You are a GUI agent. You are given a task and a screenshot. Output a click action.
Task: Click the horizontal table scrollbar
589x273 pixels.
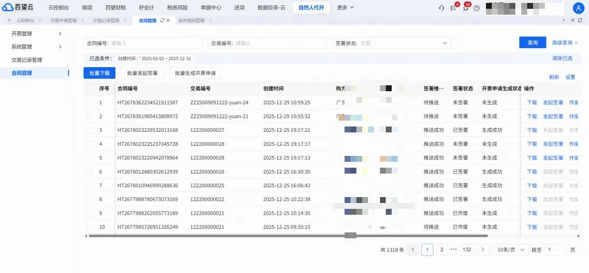(x=288, y=236)
